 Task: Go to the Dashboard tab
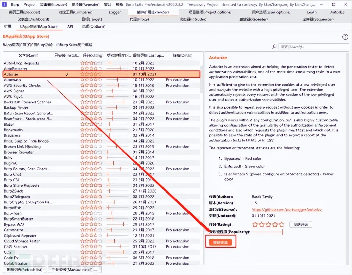click(33, 19)
